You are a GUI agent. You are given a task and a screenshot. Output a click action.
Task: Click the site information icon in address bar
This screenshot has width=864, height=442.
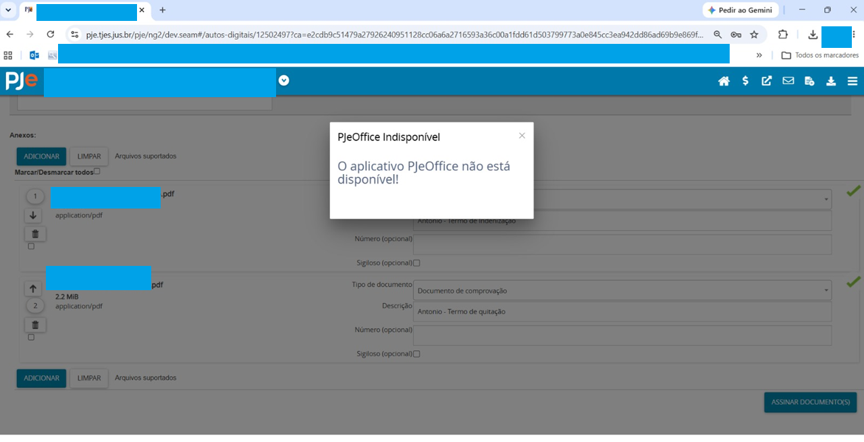(x=75, y=34)
